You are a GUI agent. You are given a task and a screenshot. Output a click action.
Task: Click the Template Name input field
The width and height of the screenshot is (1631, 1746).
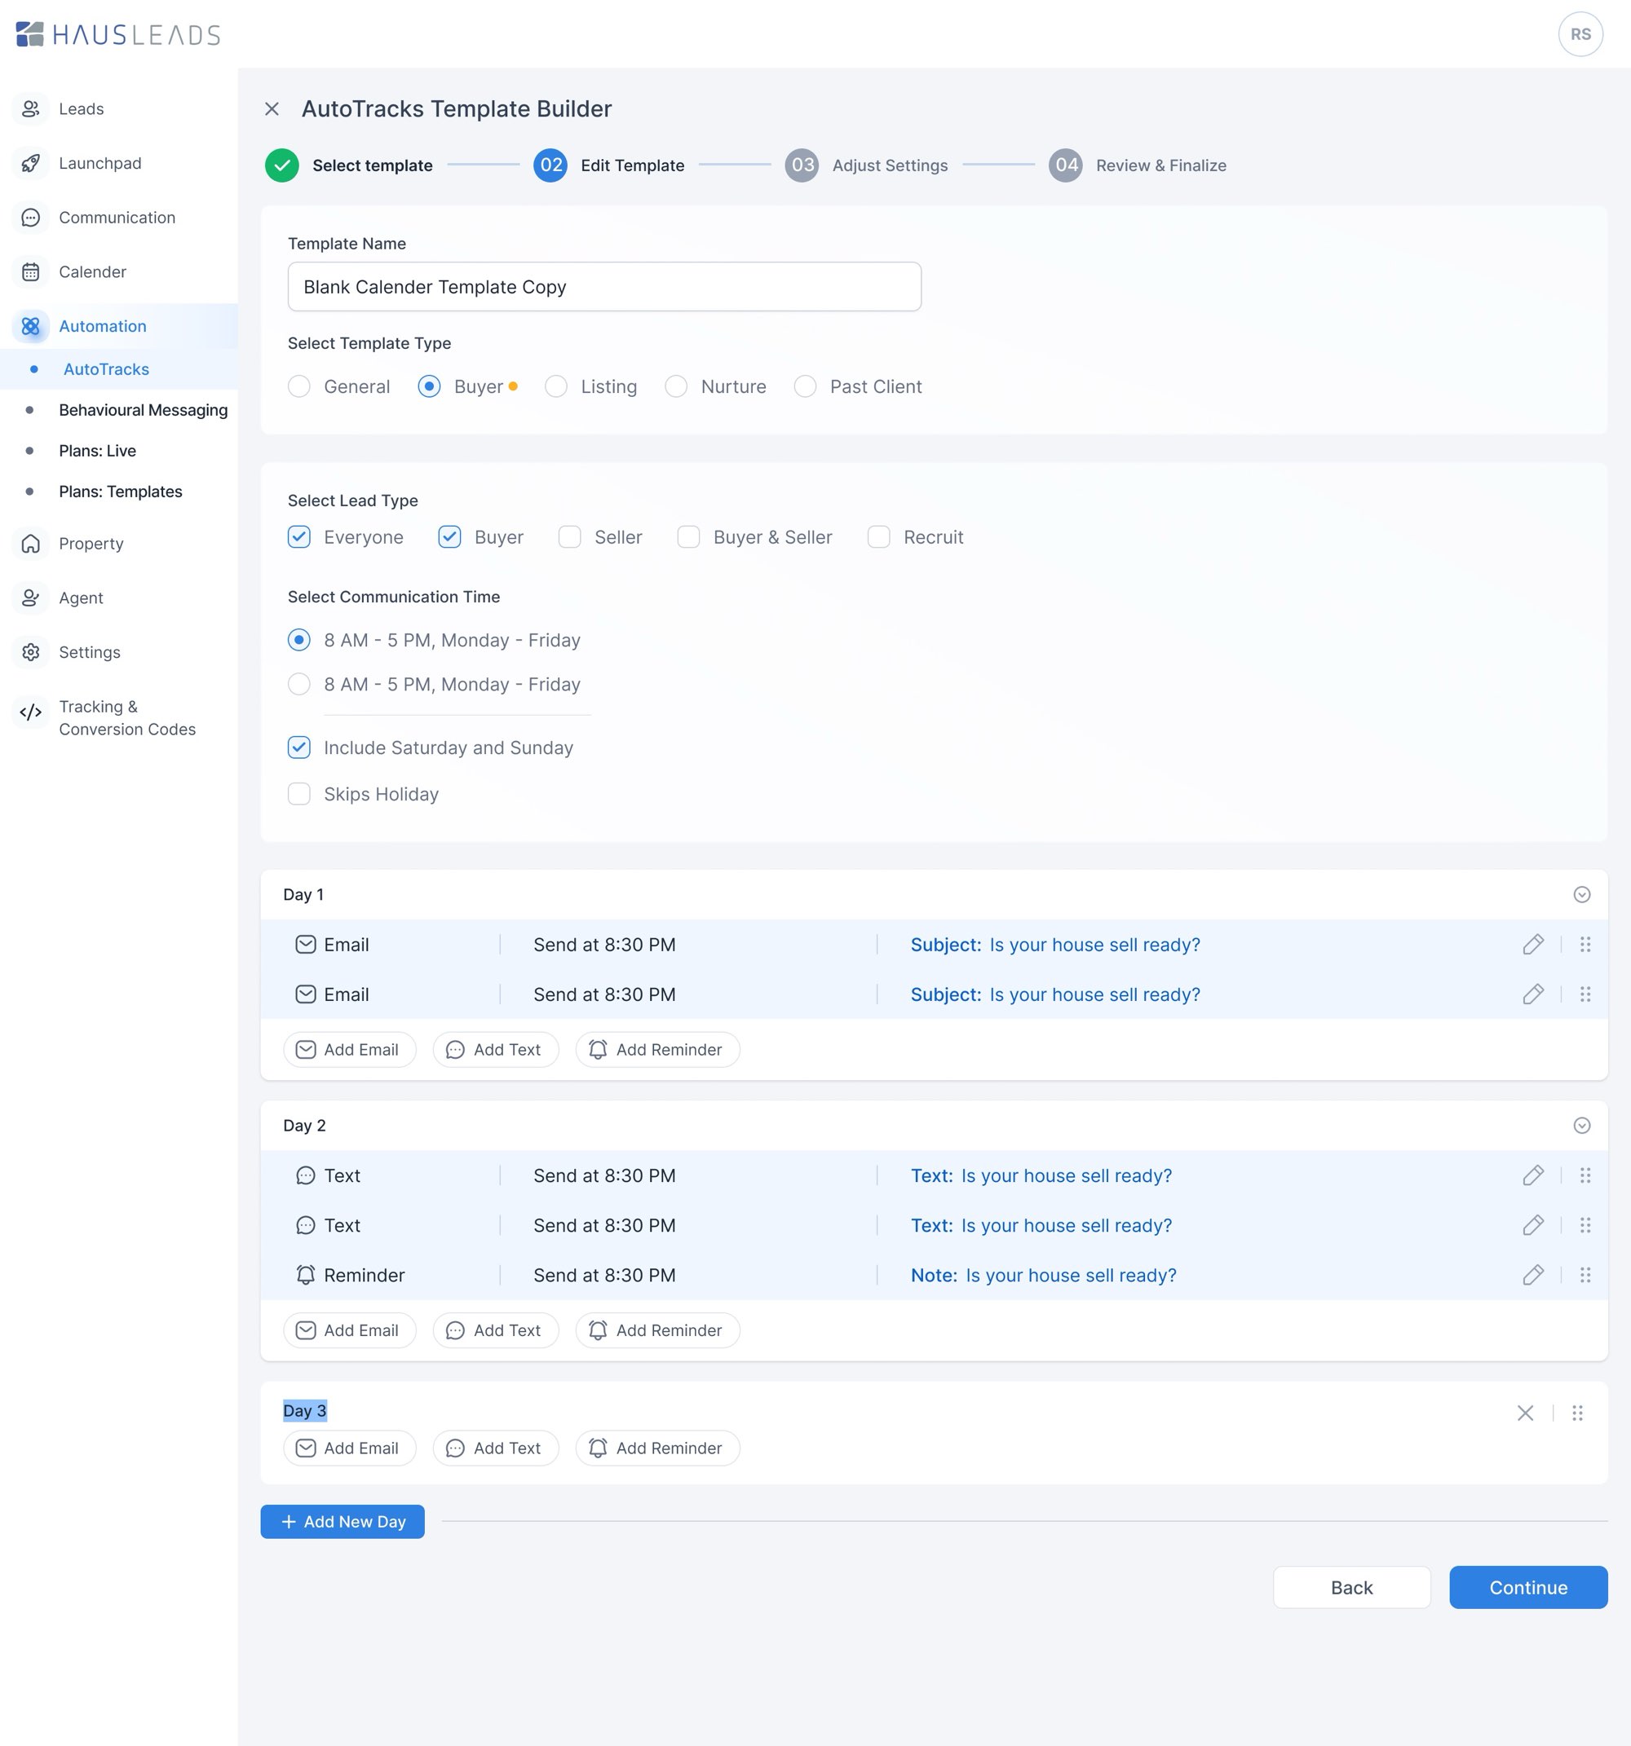click(x=603, y=286)
